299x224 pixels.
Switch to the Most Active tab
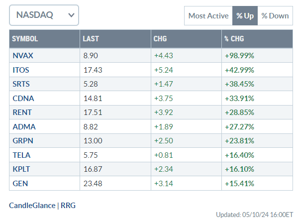[208, 16]
